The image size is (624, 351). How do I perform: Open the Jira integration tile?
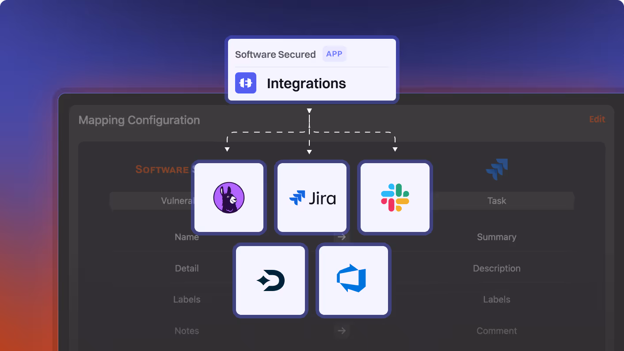[x=312, y=198]
